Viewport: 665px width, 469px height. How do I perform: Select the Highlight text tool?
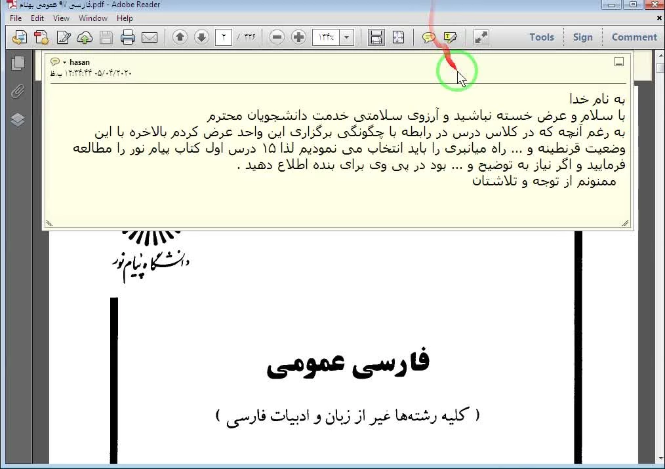pyautogui.click(x=450, y=37)
